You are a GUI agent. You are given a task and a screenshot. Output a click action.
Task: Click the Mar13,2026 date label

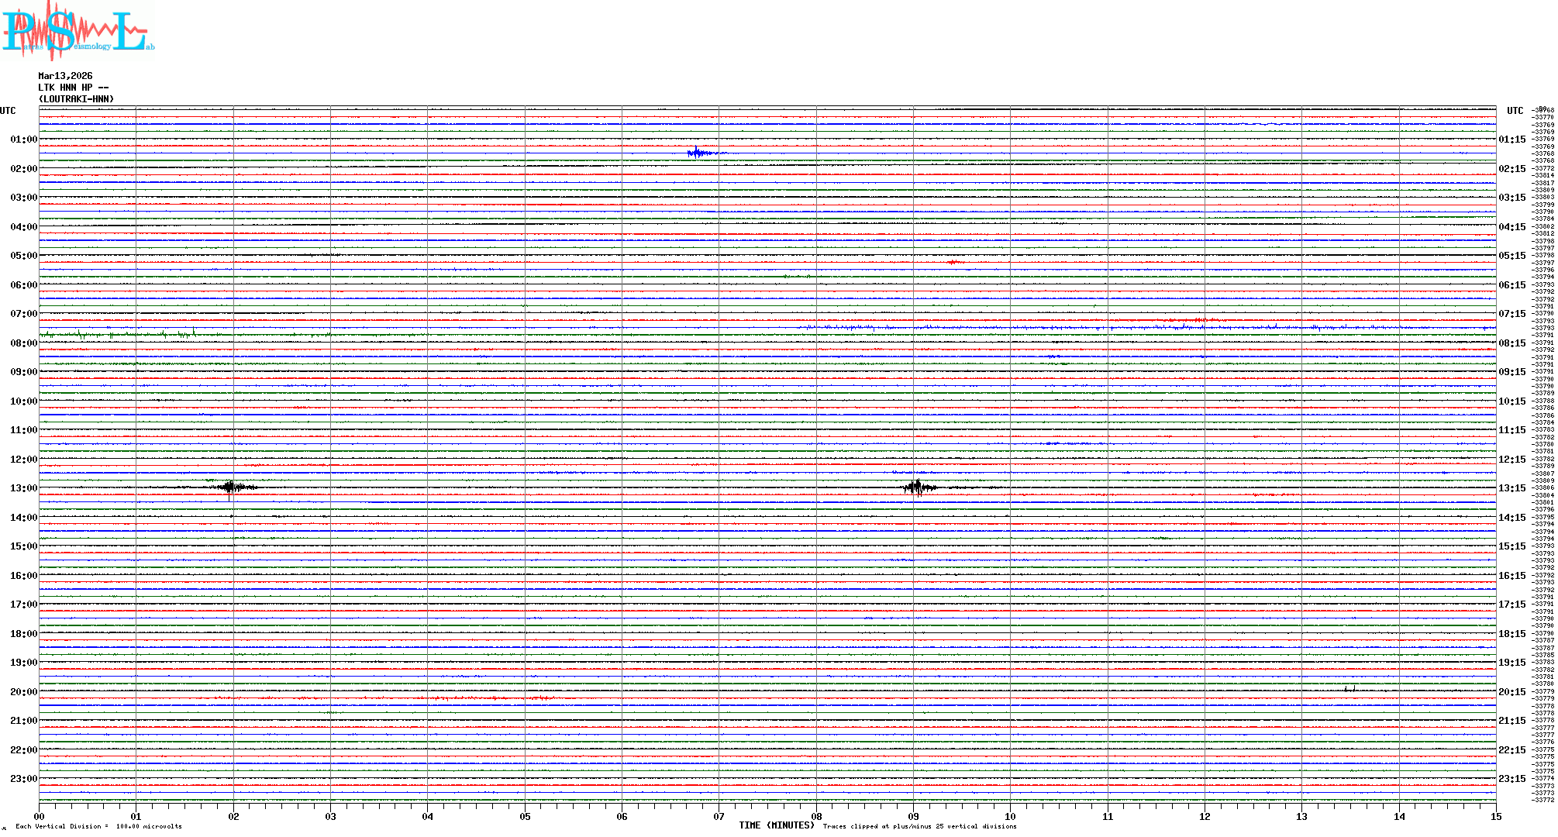tap(65, 76)
